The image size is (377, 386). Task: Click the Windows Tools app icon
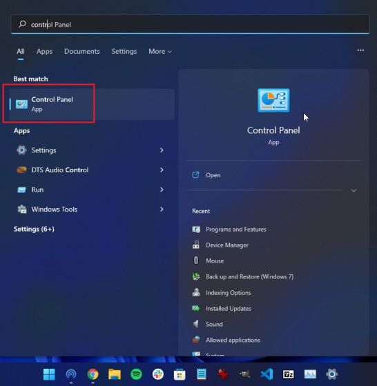[22, 210]
